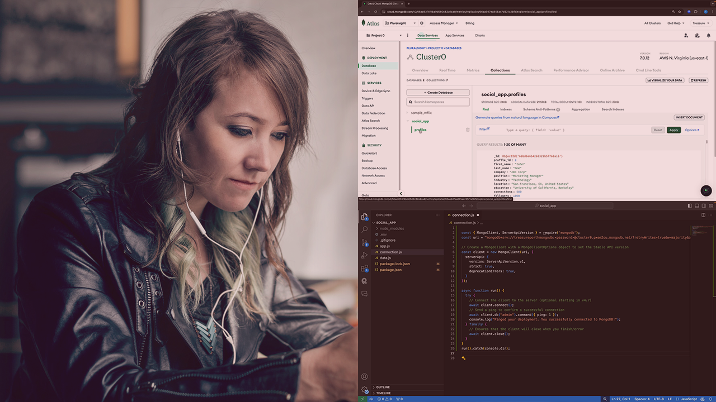Switch to the Metrics cluster tab

click(473, 70)
